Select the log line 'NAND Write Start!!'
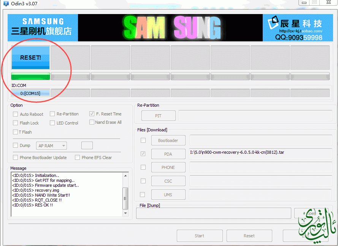 click(41, 195)
